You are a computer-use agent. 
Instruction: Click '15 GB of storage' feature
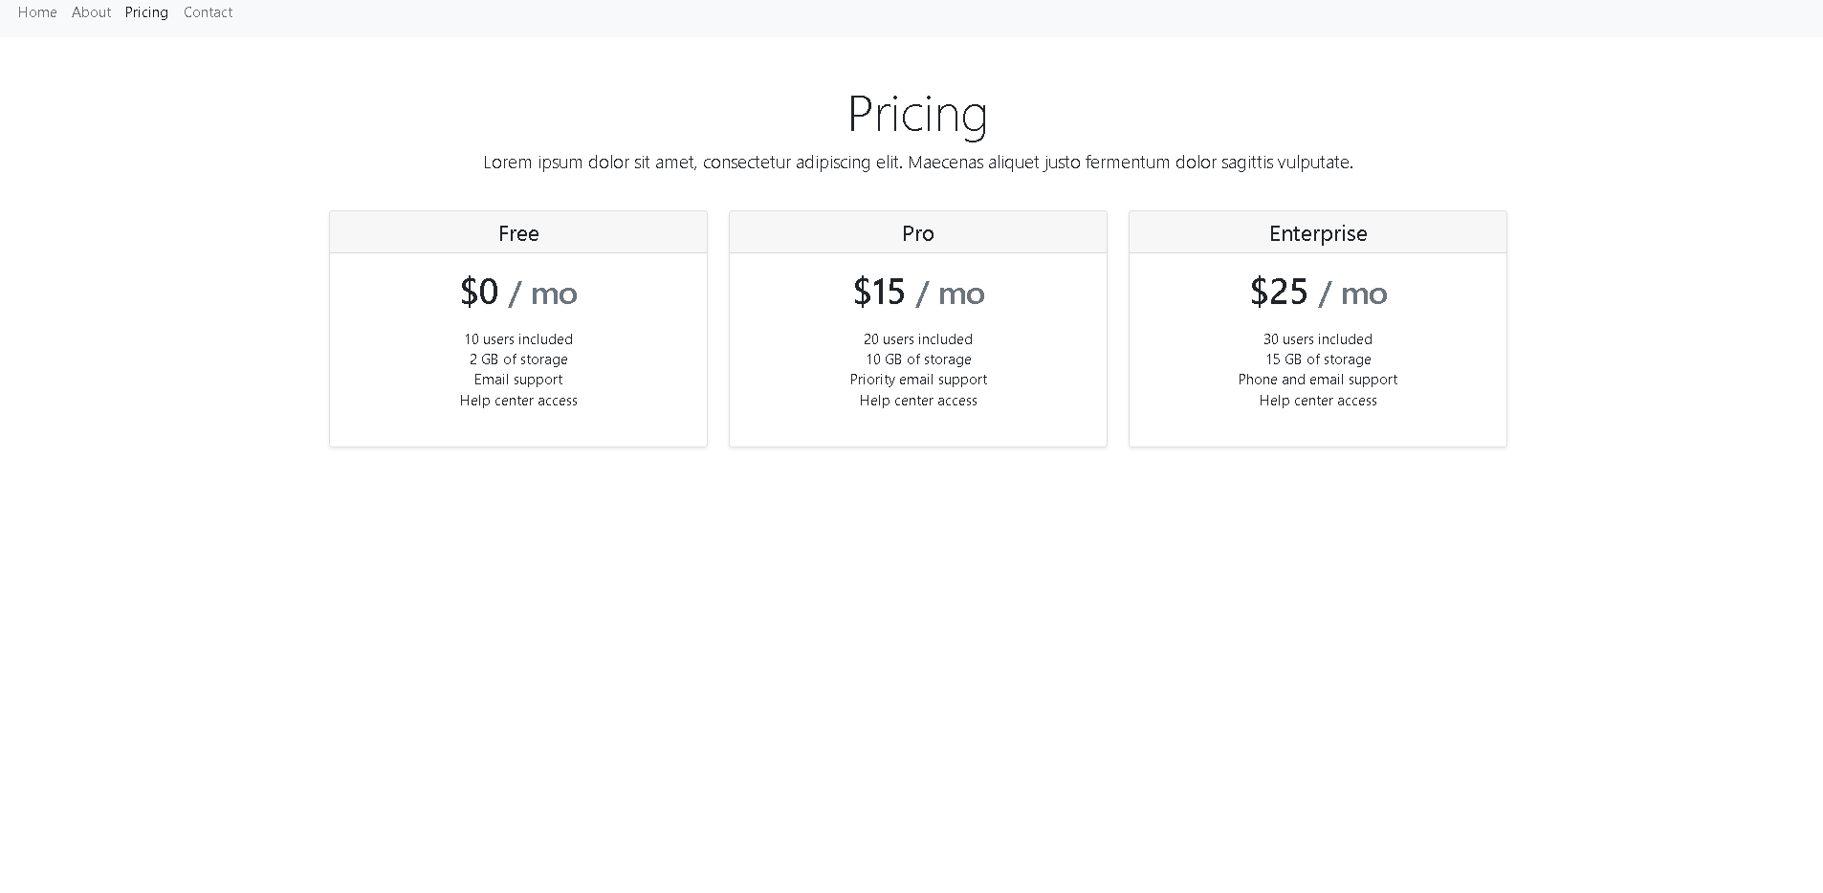tap(1318, 359)
